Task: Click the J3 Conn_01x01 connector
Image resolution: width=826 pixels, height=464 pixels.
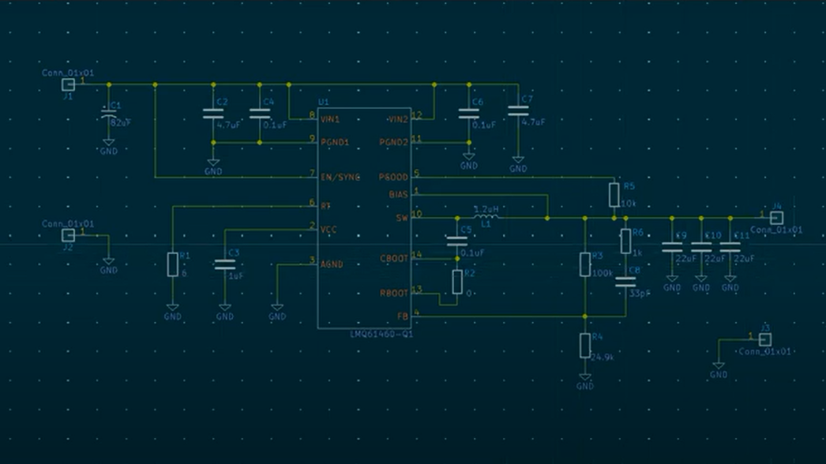Action: pyautogui.click(x=765, y=339)
